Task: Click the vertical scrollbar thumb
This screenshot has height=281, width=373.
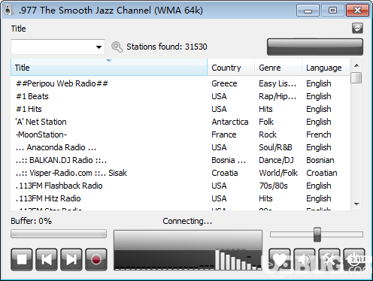Action: pos(356,77)
